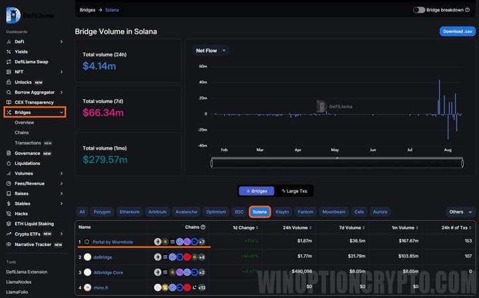
Task: Select the Avalanche chain tab
Action: 186,212
